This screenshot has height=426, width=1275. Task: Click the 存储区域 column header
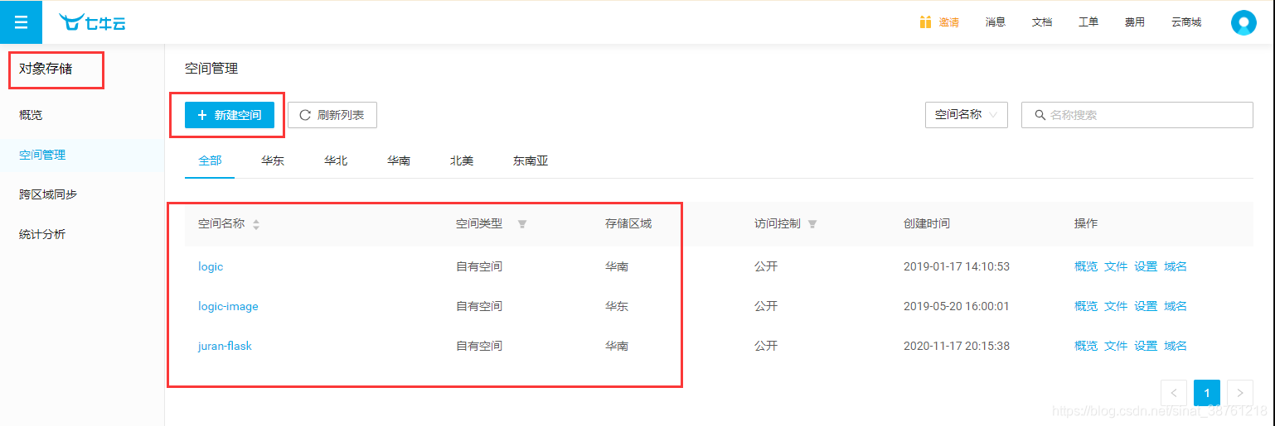628,223
